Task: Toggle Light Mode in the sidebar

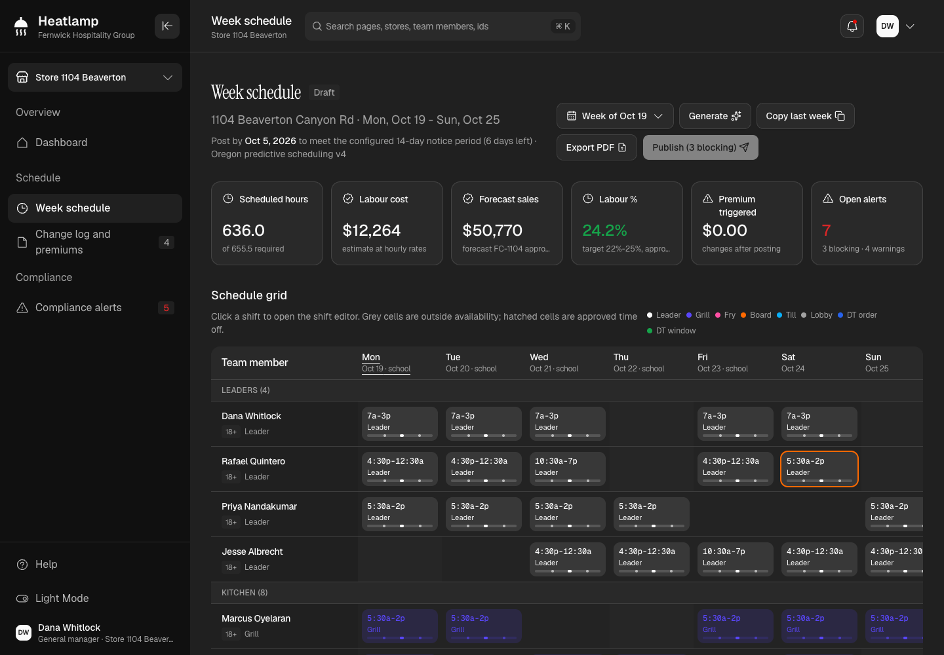Action: pyautogui.click(x=95, y=598)
